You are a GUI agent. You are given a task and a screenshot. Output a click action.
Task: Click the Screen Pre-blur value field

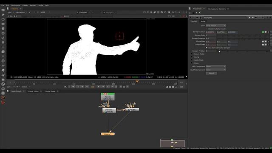[x=211, y=51]
